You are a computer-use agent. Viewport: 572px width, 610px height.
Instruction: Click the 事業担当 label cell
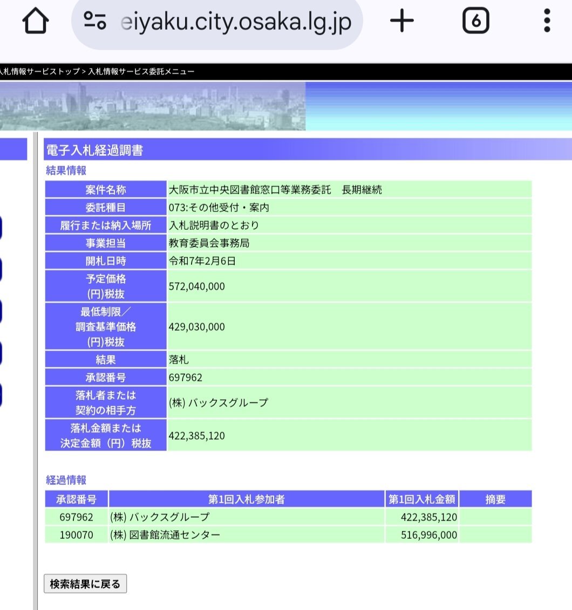(106, 243)
